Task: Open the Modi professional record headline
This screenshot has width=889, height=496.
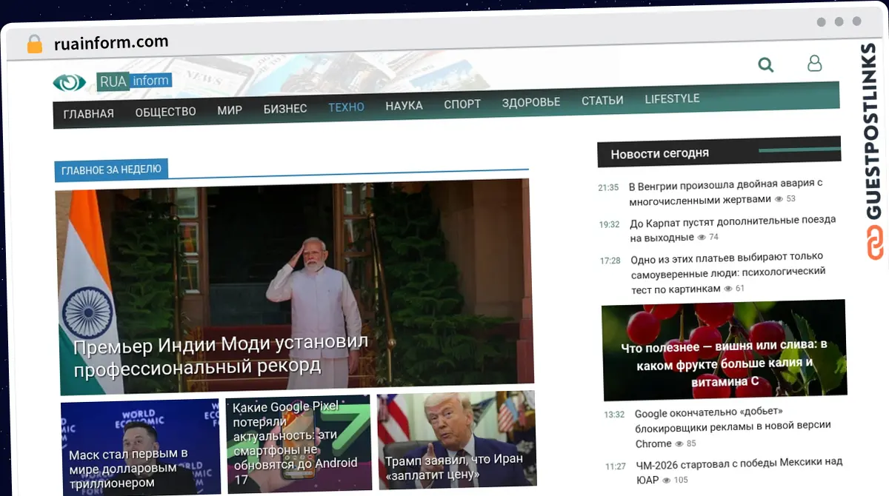Action: click(221, 355)
